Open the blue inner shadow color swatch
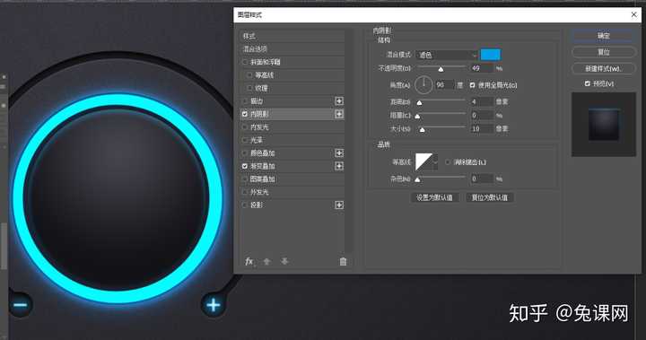646x340 pixels. pos(490,55)
